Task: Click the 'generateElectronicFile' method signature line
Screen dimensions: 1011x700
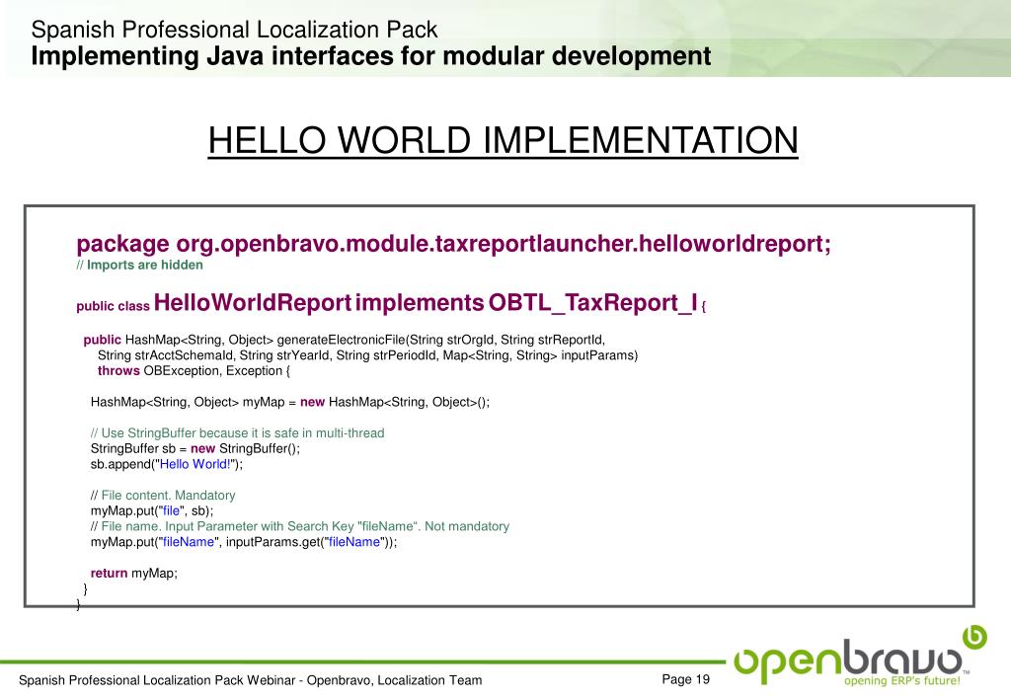Action: tap(345, 340)
